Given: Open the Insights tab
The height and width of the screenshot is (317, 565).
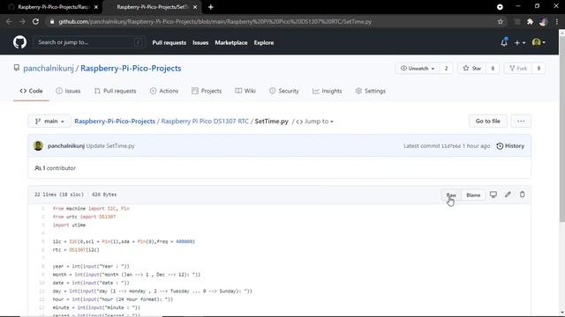Looking at the screenshot, I should click(328, 91).
